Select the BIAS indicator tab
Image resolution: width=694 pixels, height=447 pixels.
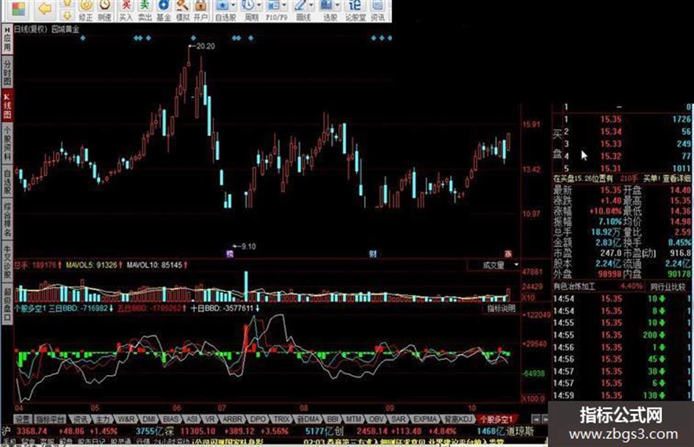tap(170, 418)
